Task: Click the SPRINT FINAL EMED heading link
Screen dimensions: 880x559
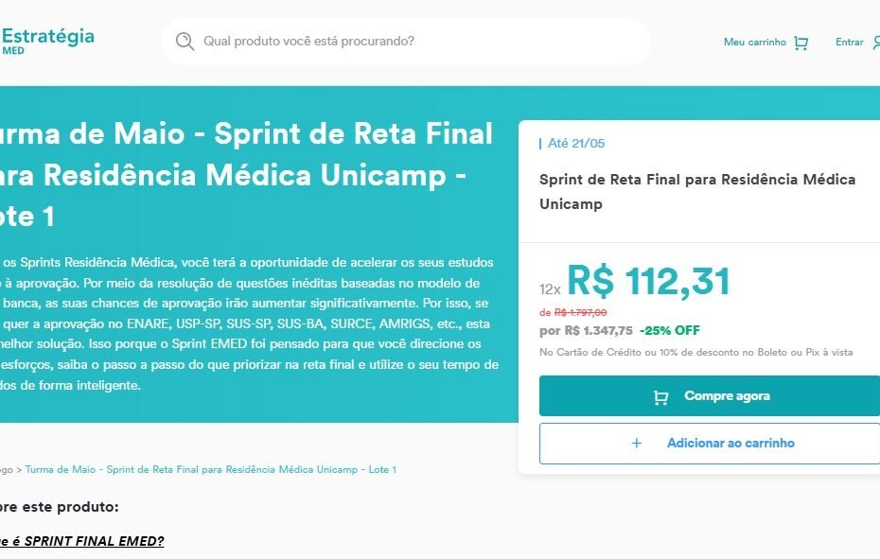Action: 82,541
